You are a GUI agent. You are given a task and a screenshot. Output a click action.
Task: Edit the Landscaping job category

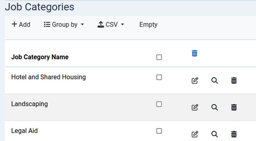coord(195,107)
